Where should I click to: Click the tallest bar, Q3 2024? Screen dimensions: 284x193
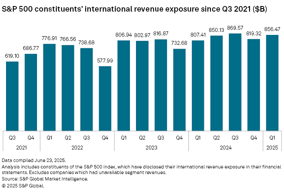tap(235, 82)
